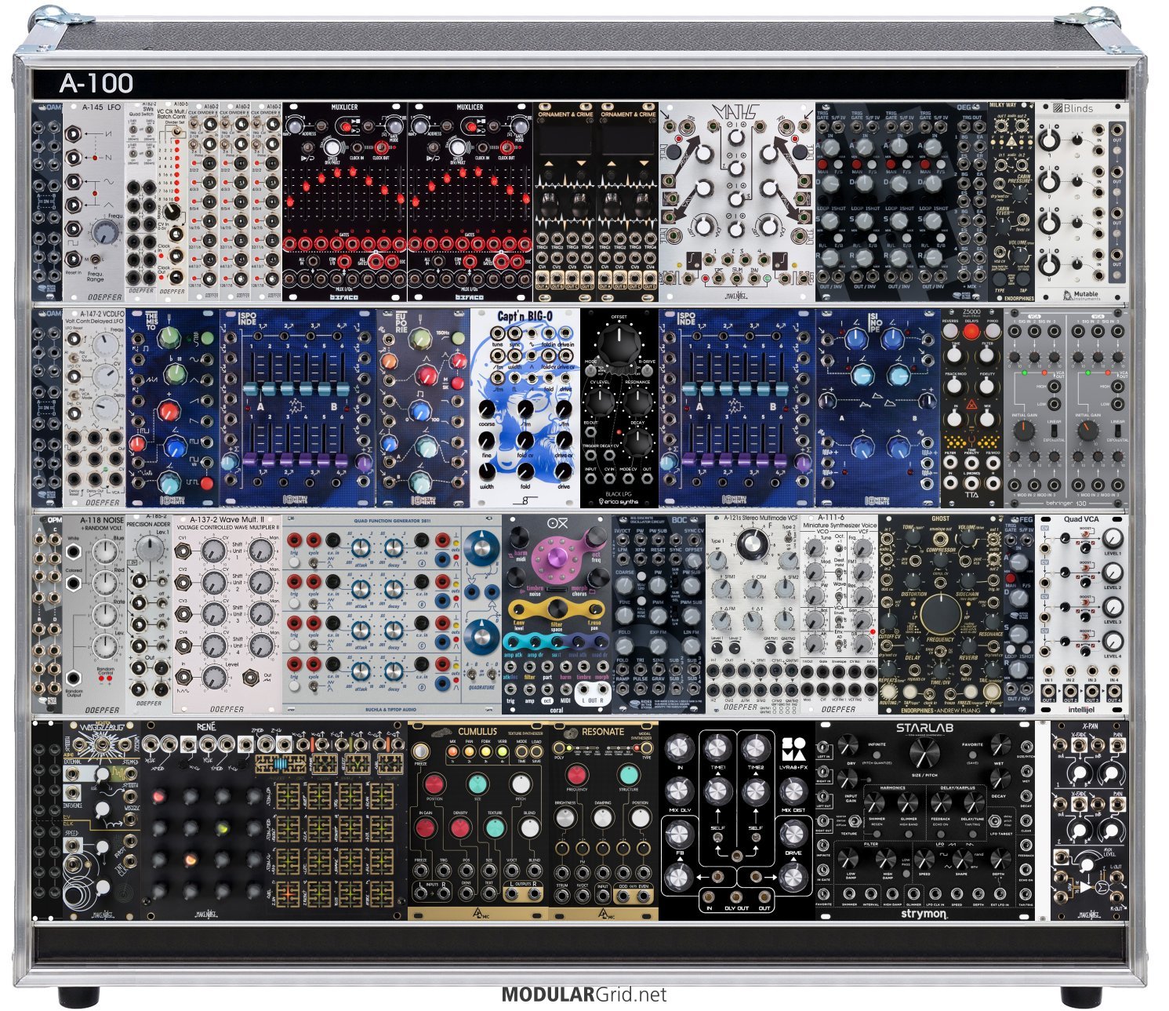Adjust the Lyra8-FX TIME1 knob
The height and width of the screenshot is (1011, 1169).
pyautogui.click(x=717, y=747)
